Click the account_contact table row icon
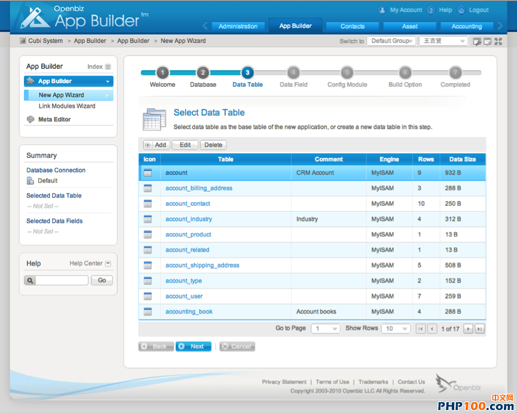The image size is (517, 413). click(x=148, y=204)
